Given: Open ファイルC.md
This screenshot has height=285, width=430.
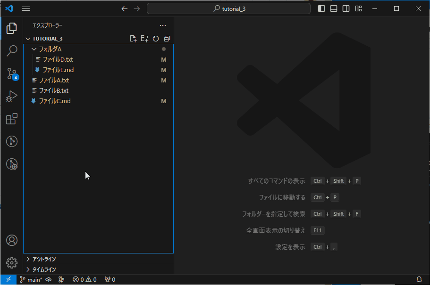Looking at the screenshot, I should point(99,101).
